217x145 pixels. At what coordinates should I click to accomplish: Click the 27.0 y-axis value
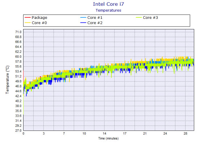pyautogui.click(x=18, y=130)
